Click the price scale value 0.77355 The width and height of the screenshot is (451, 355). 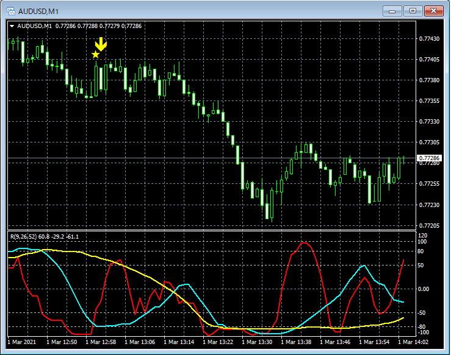429,101
